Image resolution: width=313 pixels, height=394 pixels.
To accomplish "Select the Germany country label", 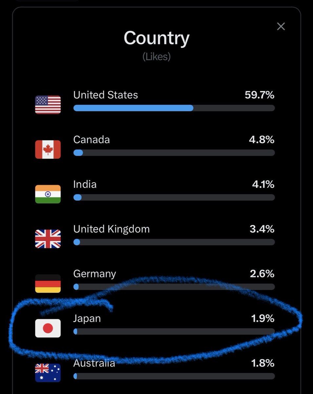I will (x=95, y=274).
